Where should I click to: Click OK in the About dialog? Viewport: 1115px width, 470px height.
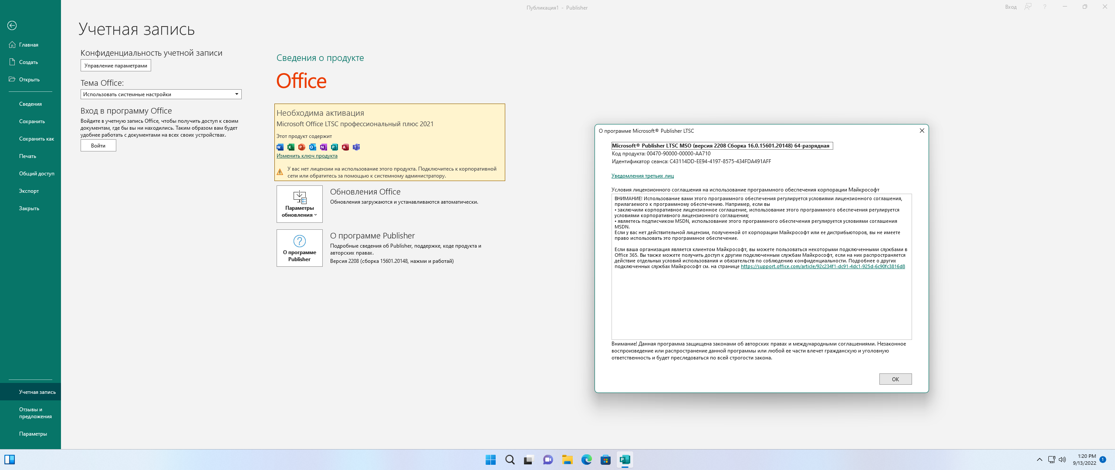[895, 379]
